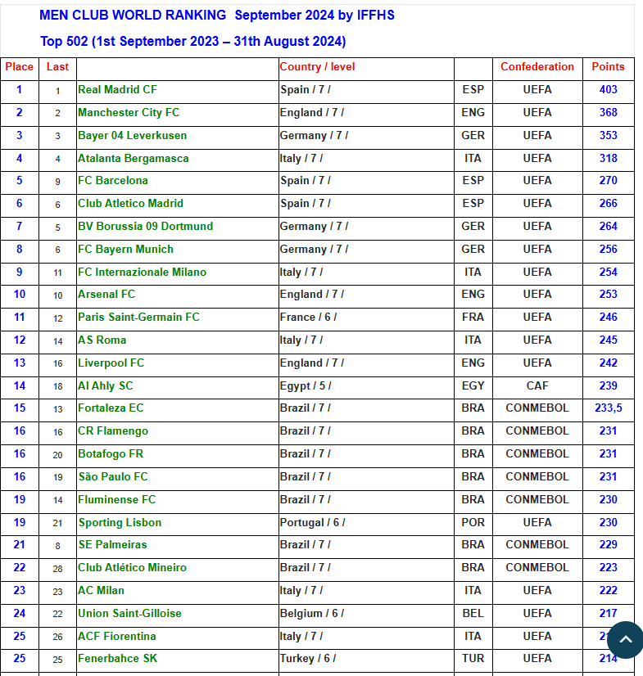Click the points value '318'
643x676 pixels.
pyautogui.click(x=608, y=158)
